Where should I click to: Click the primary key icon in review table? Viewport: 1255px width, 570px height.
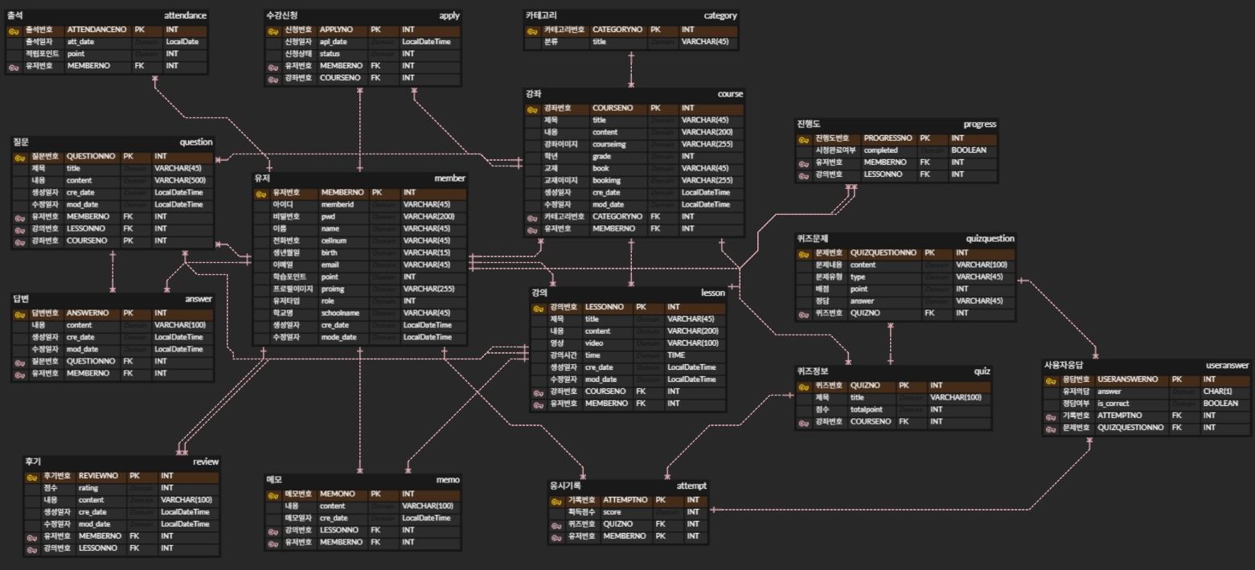[x=31, y=477]
